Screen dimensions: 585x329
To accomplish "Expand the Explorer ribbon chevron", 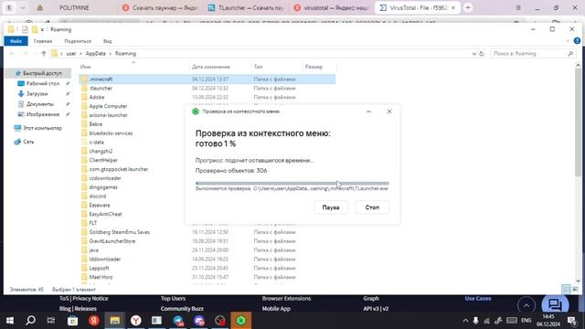I will (x=568, y=41).
